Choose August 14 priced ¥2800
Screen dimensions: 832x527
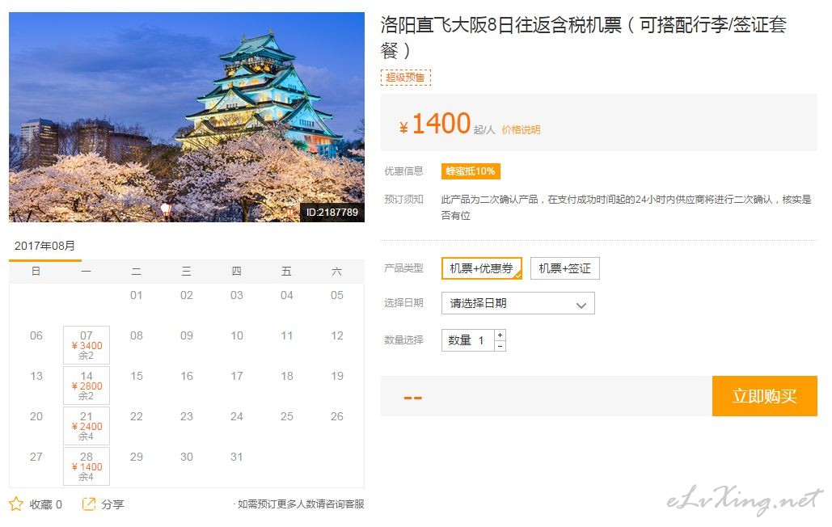[x=87, y=386]
